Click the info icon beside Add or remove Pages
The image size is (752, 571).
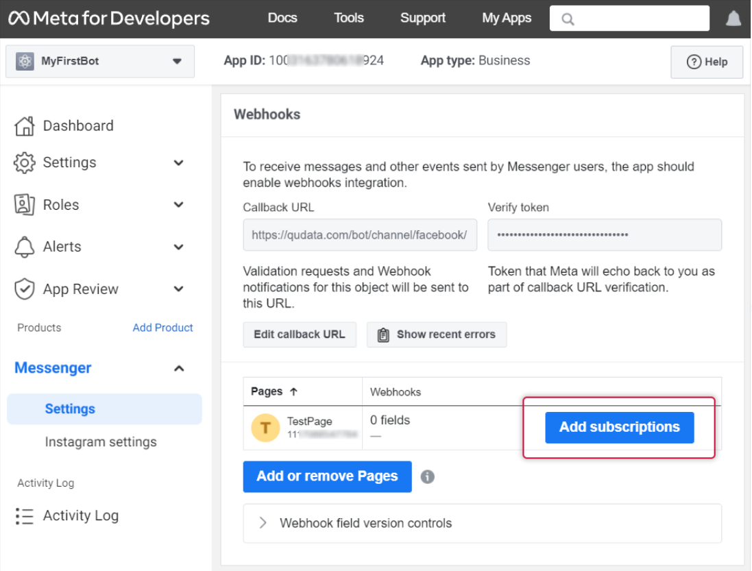tap(427, 476)
